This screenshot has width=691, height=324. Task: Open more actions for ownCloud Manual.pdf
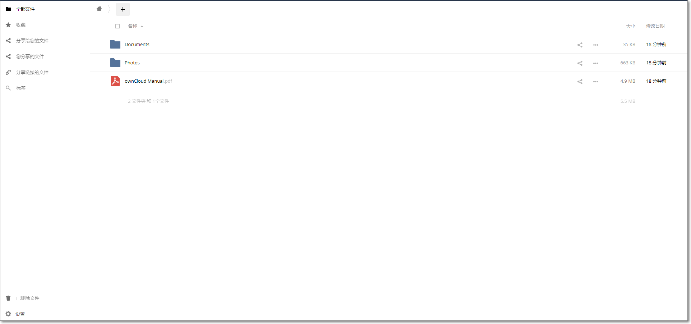[x=595, y=81]
